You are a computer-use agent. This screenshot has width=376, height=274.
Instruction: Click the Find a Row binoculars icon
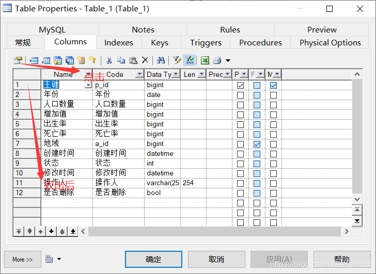pyautogui.click(x=161, y=60)
